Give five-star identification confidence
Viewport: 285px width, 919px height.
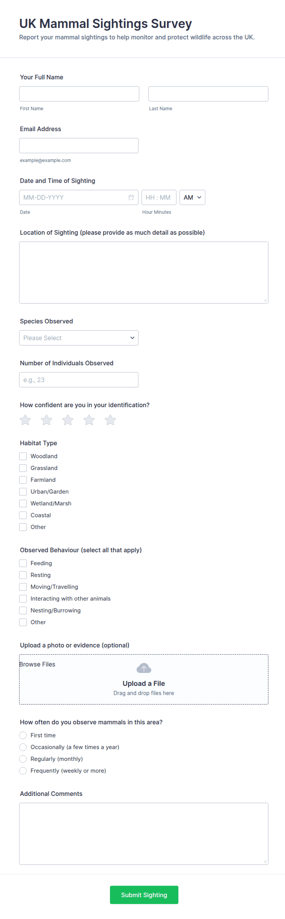pyautogui.click(x=110, y=420)
